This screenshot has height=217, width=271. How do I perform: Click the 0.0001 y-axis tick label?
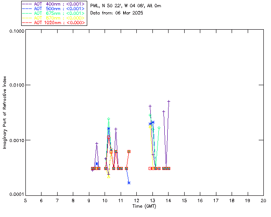(17, 195)
